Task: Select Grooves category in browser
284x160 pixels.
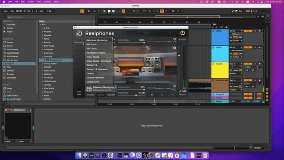Action: pyautogui.click(x=10, y=74)
